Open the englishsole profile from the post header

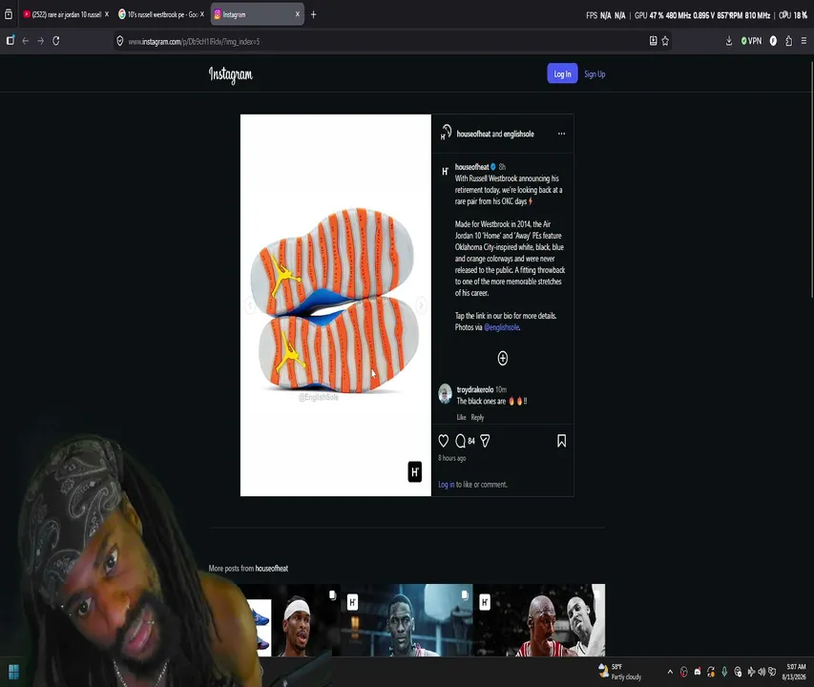518,134
